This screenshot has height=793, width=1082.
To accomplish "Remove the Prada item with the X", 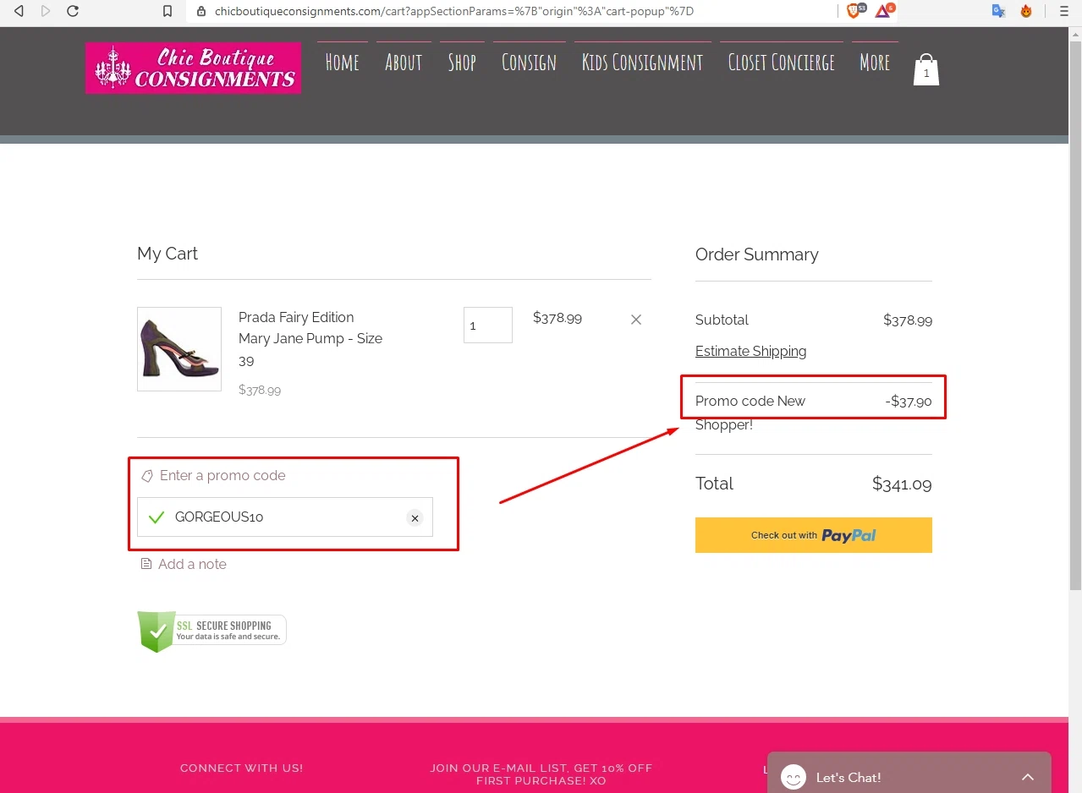I will pyautogui.click(x=636, y=319).
